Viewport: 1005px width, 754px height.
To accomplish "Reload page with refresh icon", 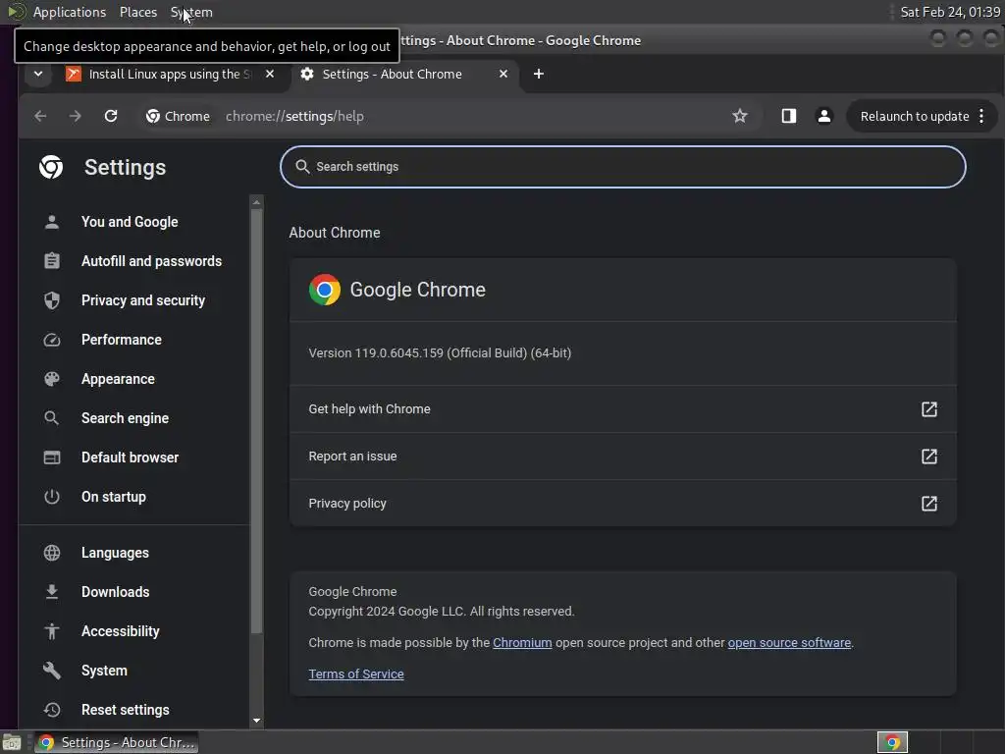I will coord(111,116).
